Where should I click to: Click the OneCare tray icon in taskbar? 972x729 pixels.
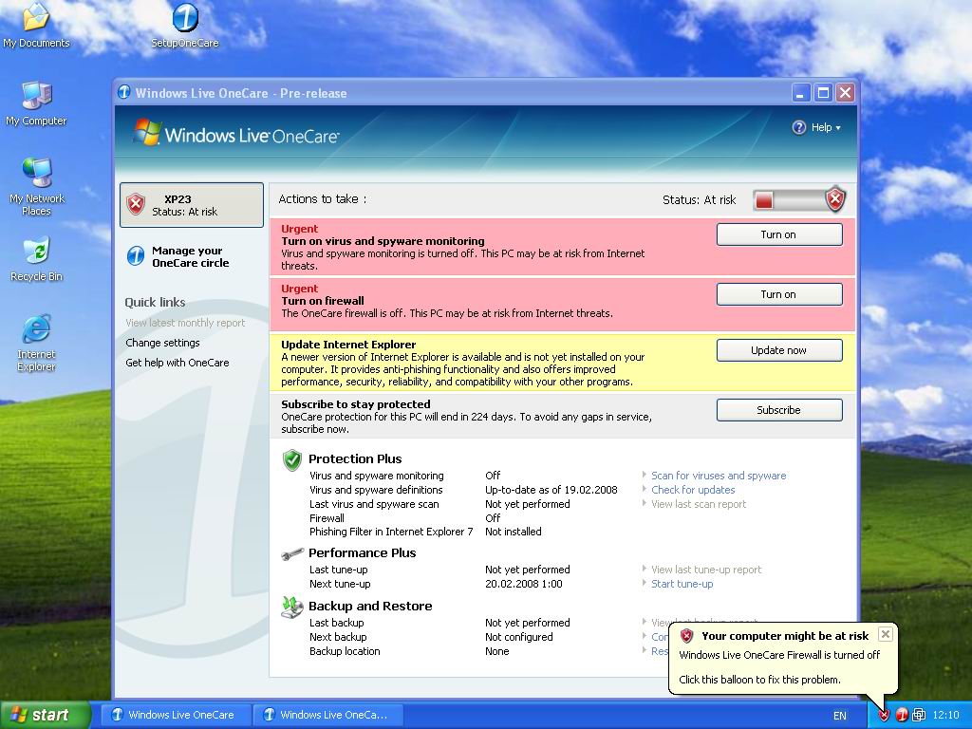coord(902,715)
